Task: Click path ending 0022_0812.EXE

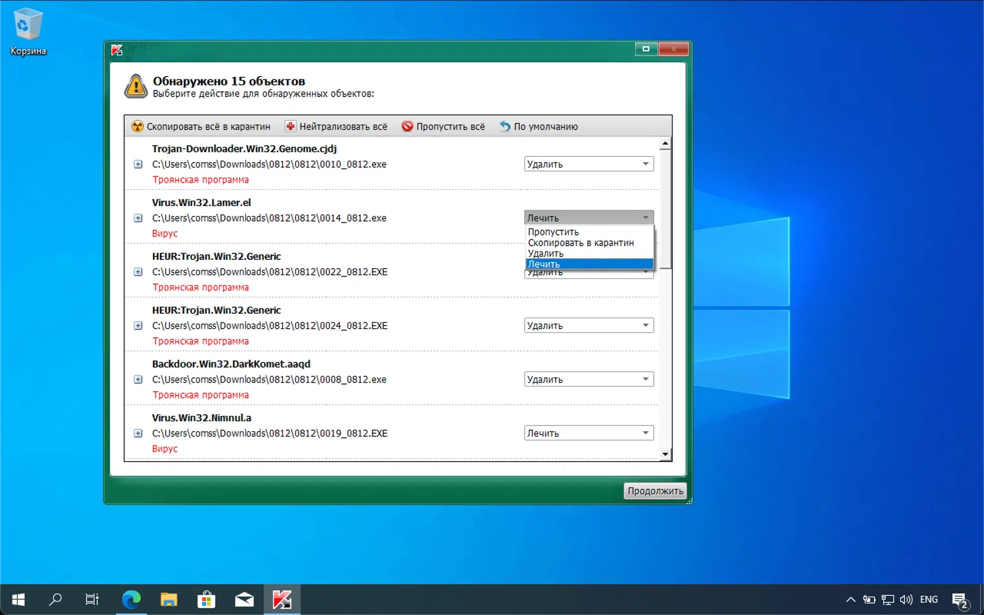Action: point(270,272)
